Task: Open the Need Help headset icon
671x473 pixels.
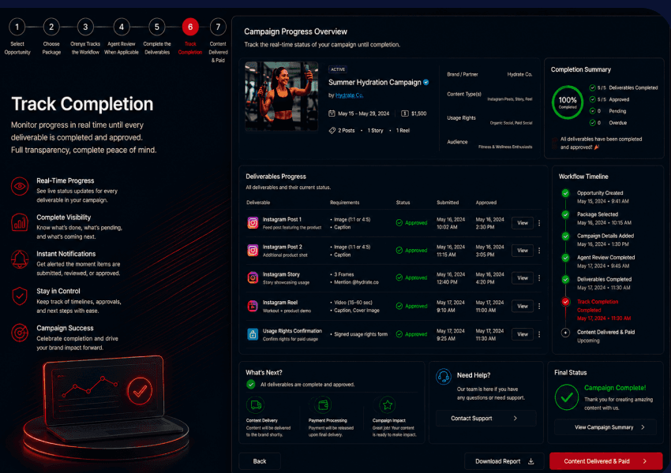Action: coord(444,377)
